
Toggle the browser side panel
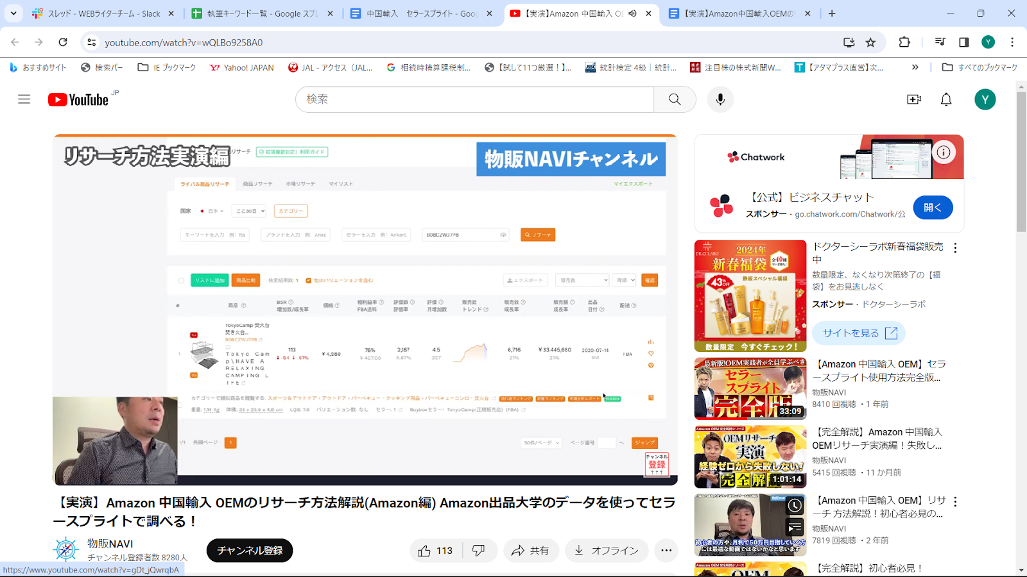tap(964, 42)
